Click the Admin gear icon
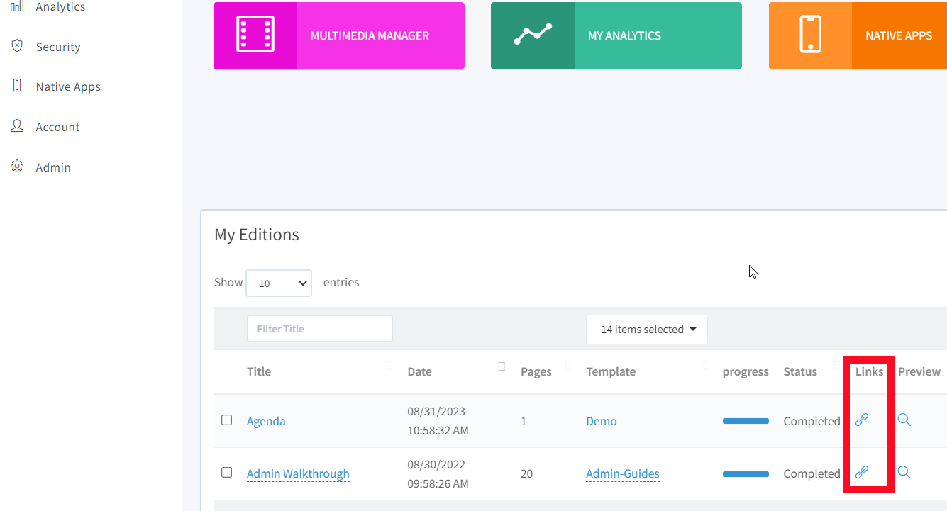This screenshot has height=511, width=947. pos(18,167)
